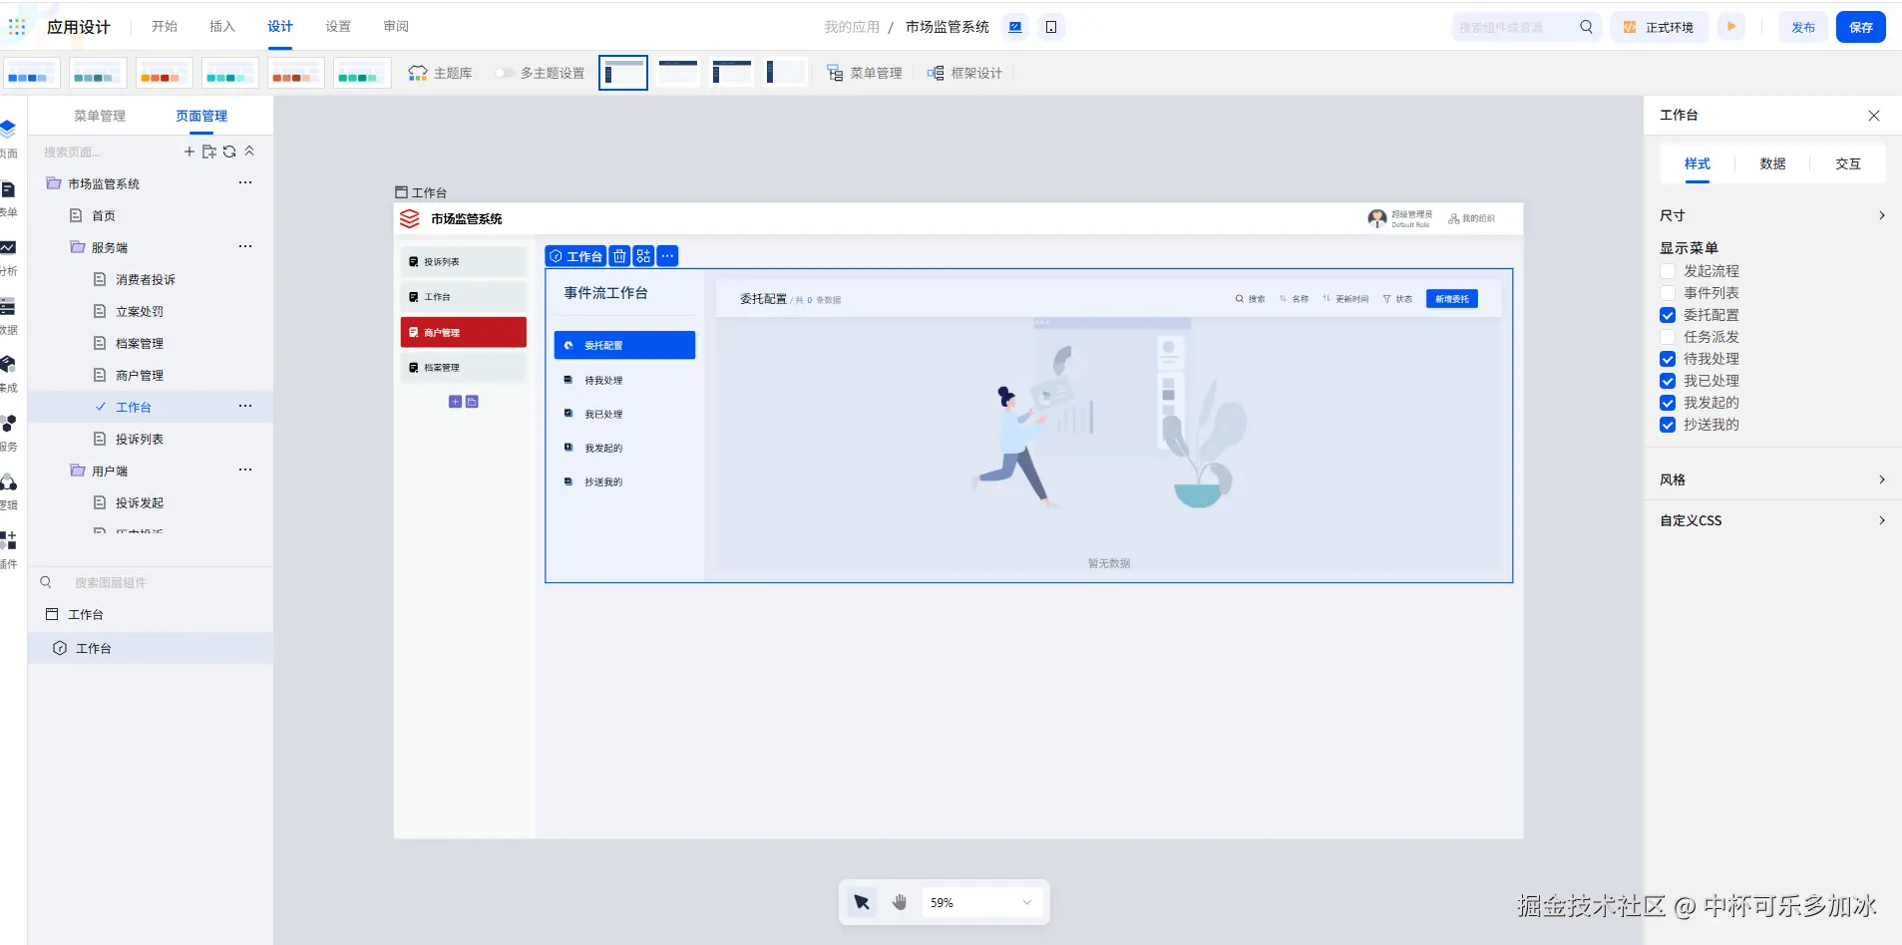Viewport: 1902px width, 945px height.
Task: Select the hand pan tool
Action: click(900, 902)
